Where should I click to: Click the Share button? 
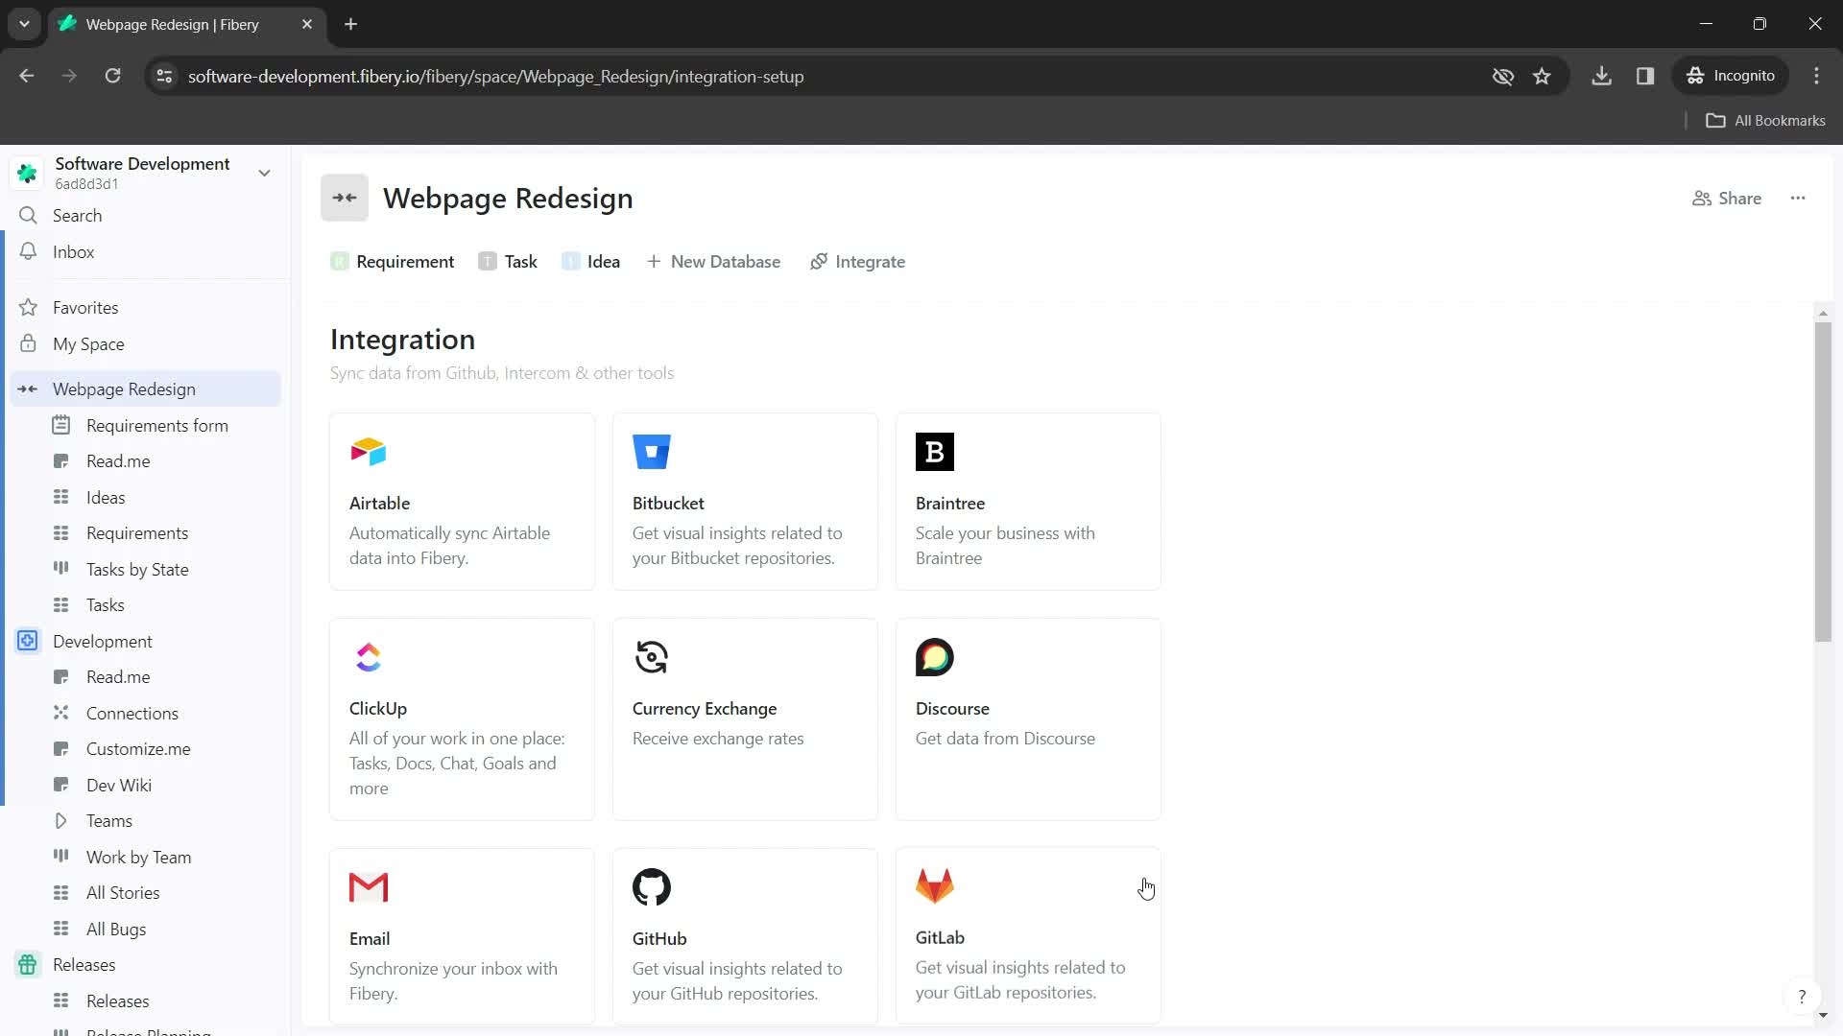[x=1731, y=199]
